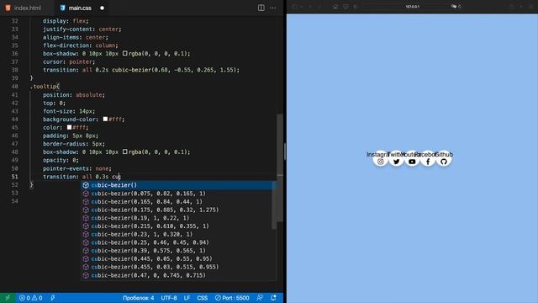Open remote window from status bar icon
The height and width of the screenshot is (303, 538).
[8, 298]
